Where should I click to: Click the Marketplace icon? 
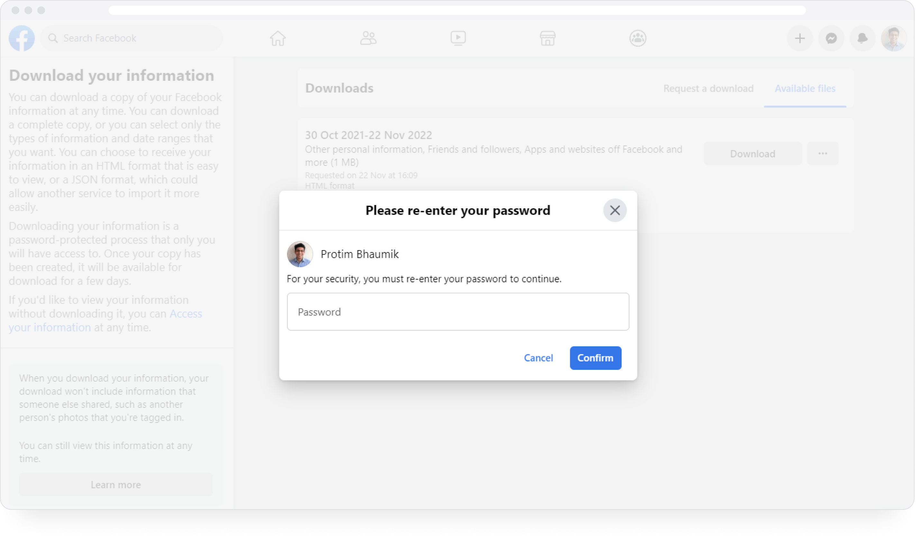547,37
